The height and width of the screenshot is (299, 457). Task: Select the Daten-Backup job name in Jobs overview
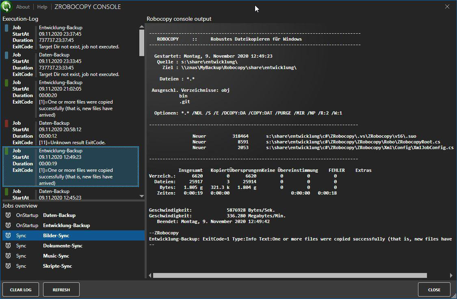59,215
